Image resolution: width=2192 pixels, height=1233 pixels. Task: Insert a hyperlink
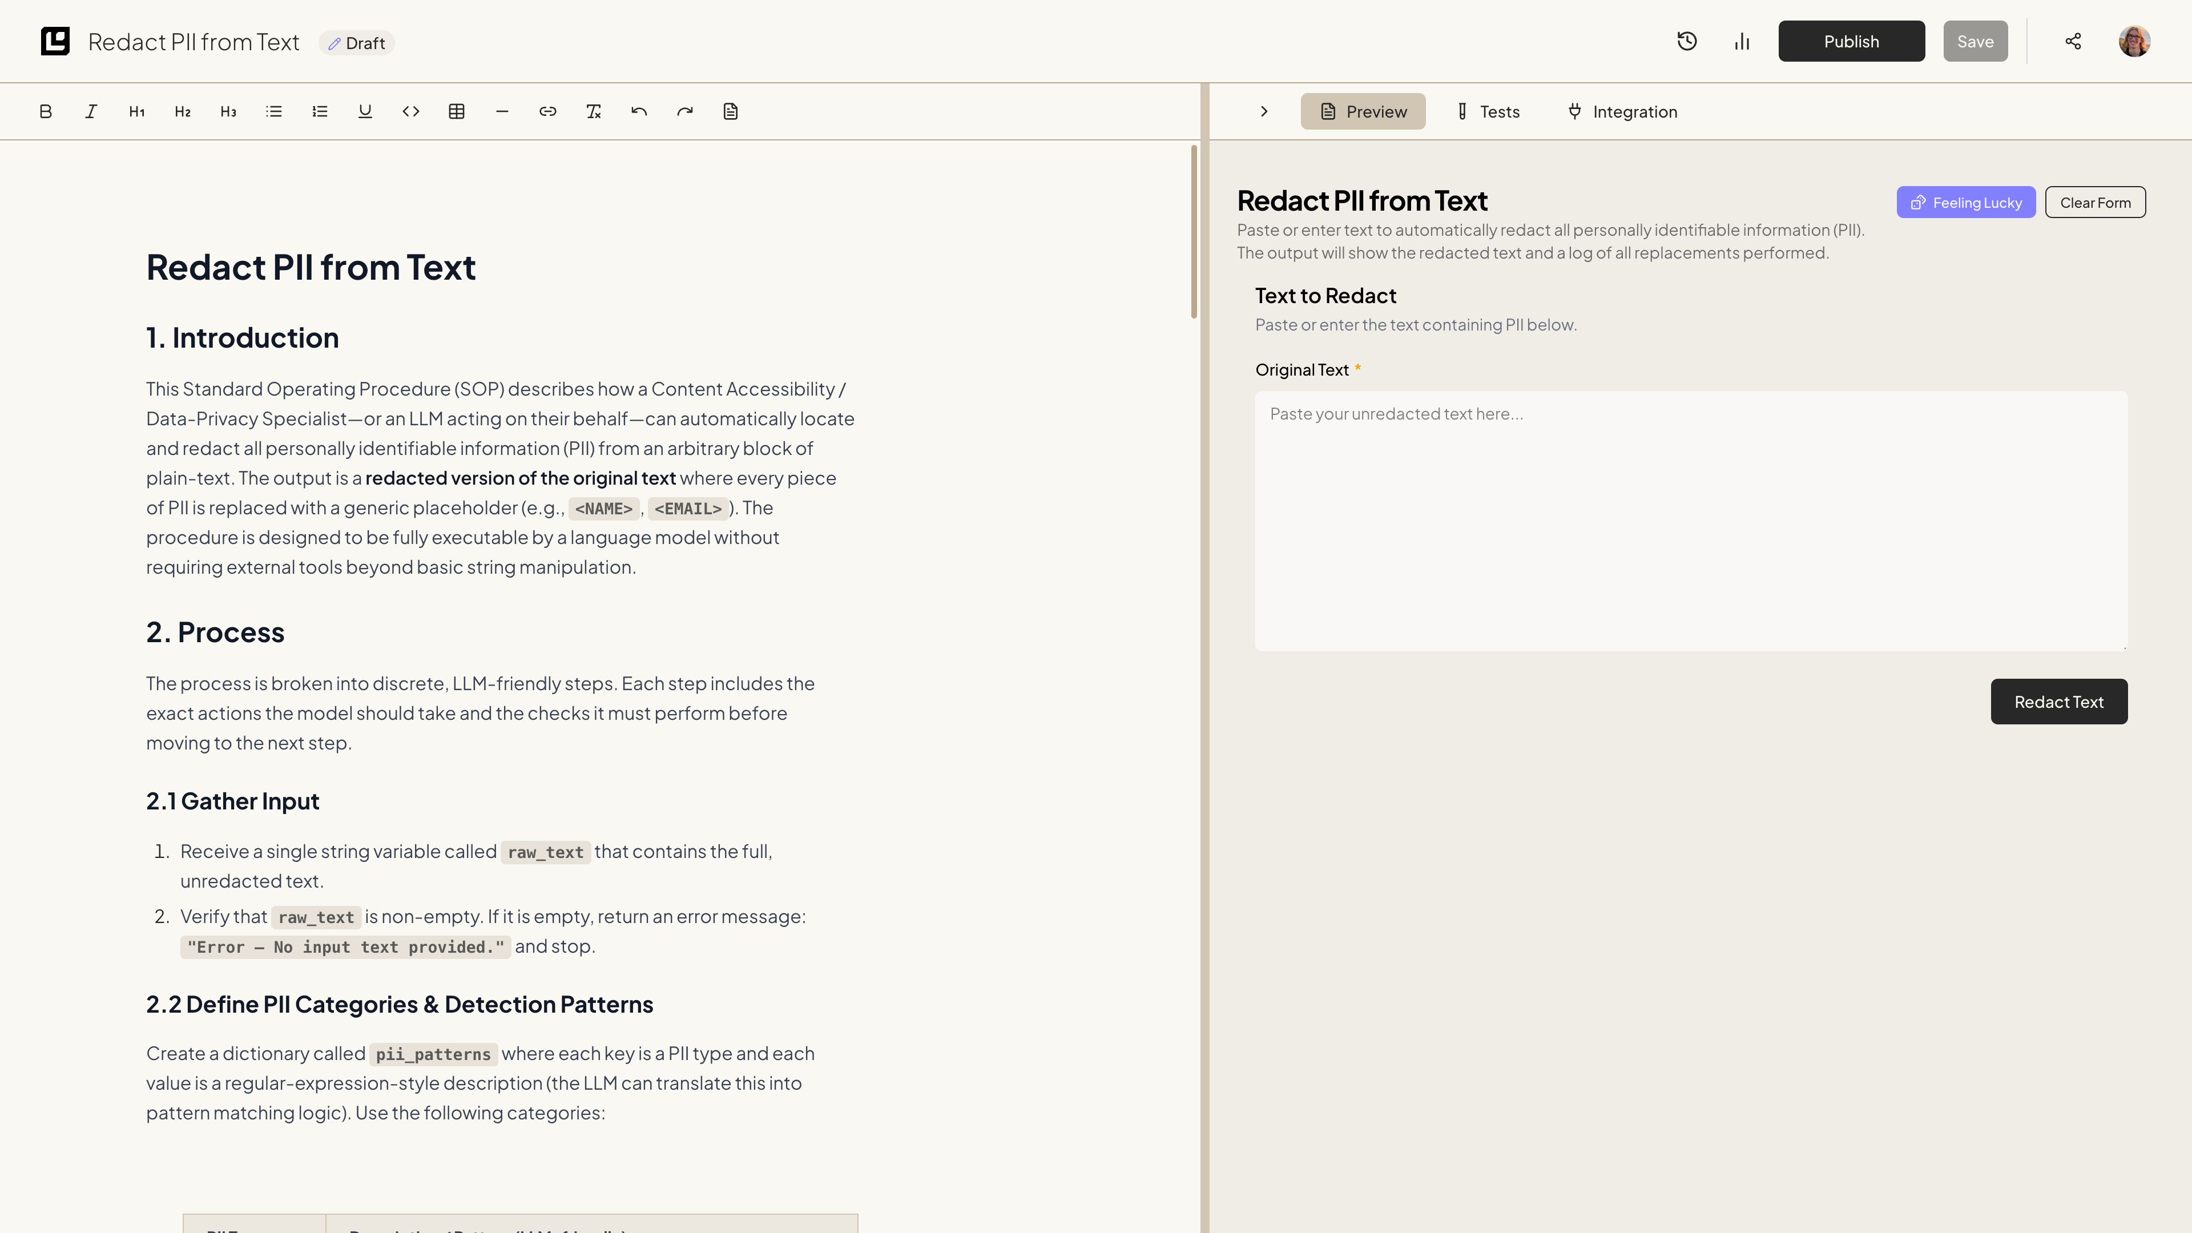pyautogui.click(x=548, y=111)
